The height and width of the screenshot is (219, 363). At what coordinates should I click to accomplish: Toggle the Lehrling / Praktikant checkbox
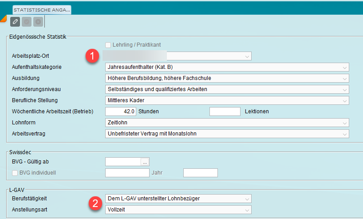pyautogui.click(x=108, y=45)
